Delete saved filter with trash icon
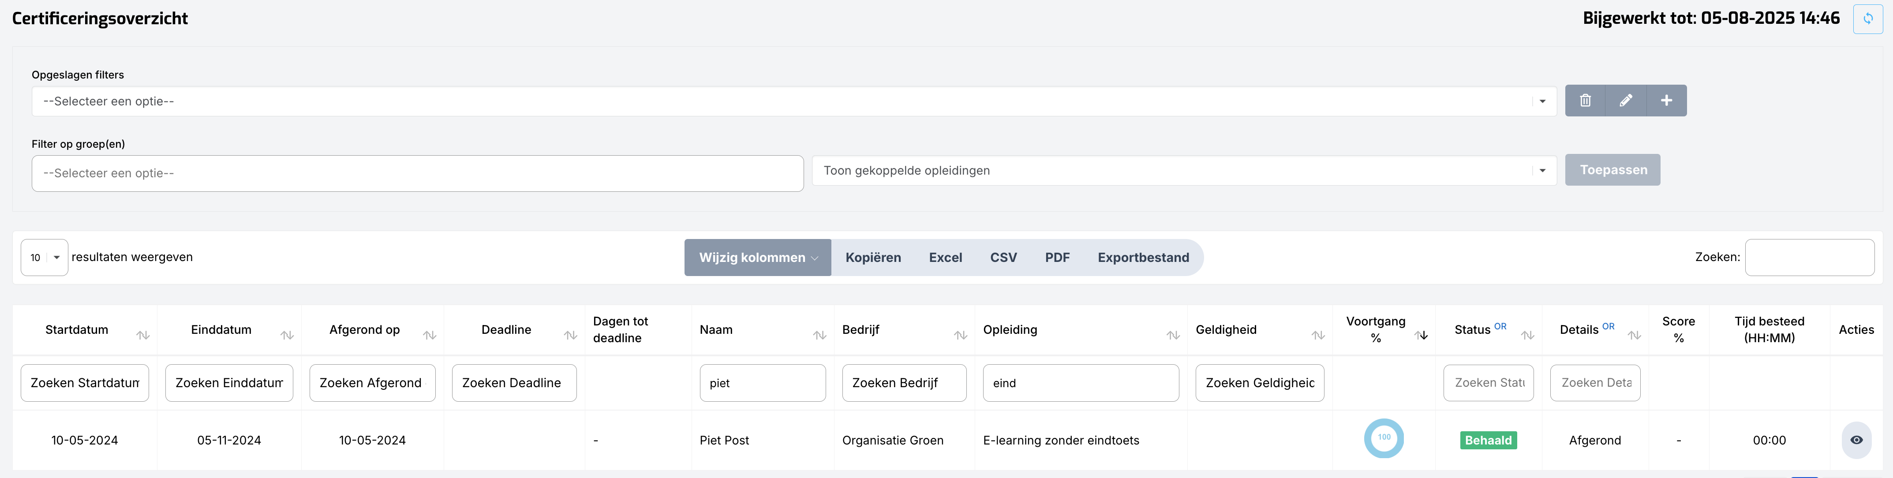This screenshot has width=1893, height=478. click(1585, 101)
